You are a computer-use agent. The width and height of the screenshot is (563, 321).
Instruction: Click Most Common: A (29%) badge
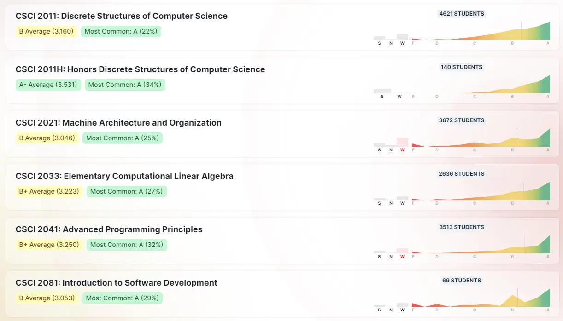[123, 298]
